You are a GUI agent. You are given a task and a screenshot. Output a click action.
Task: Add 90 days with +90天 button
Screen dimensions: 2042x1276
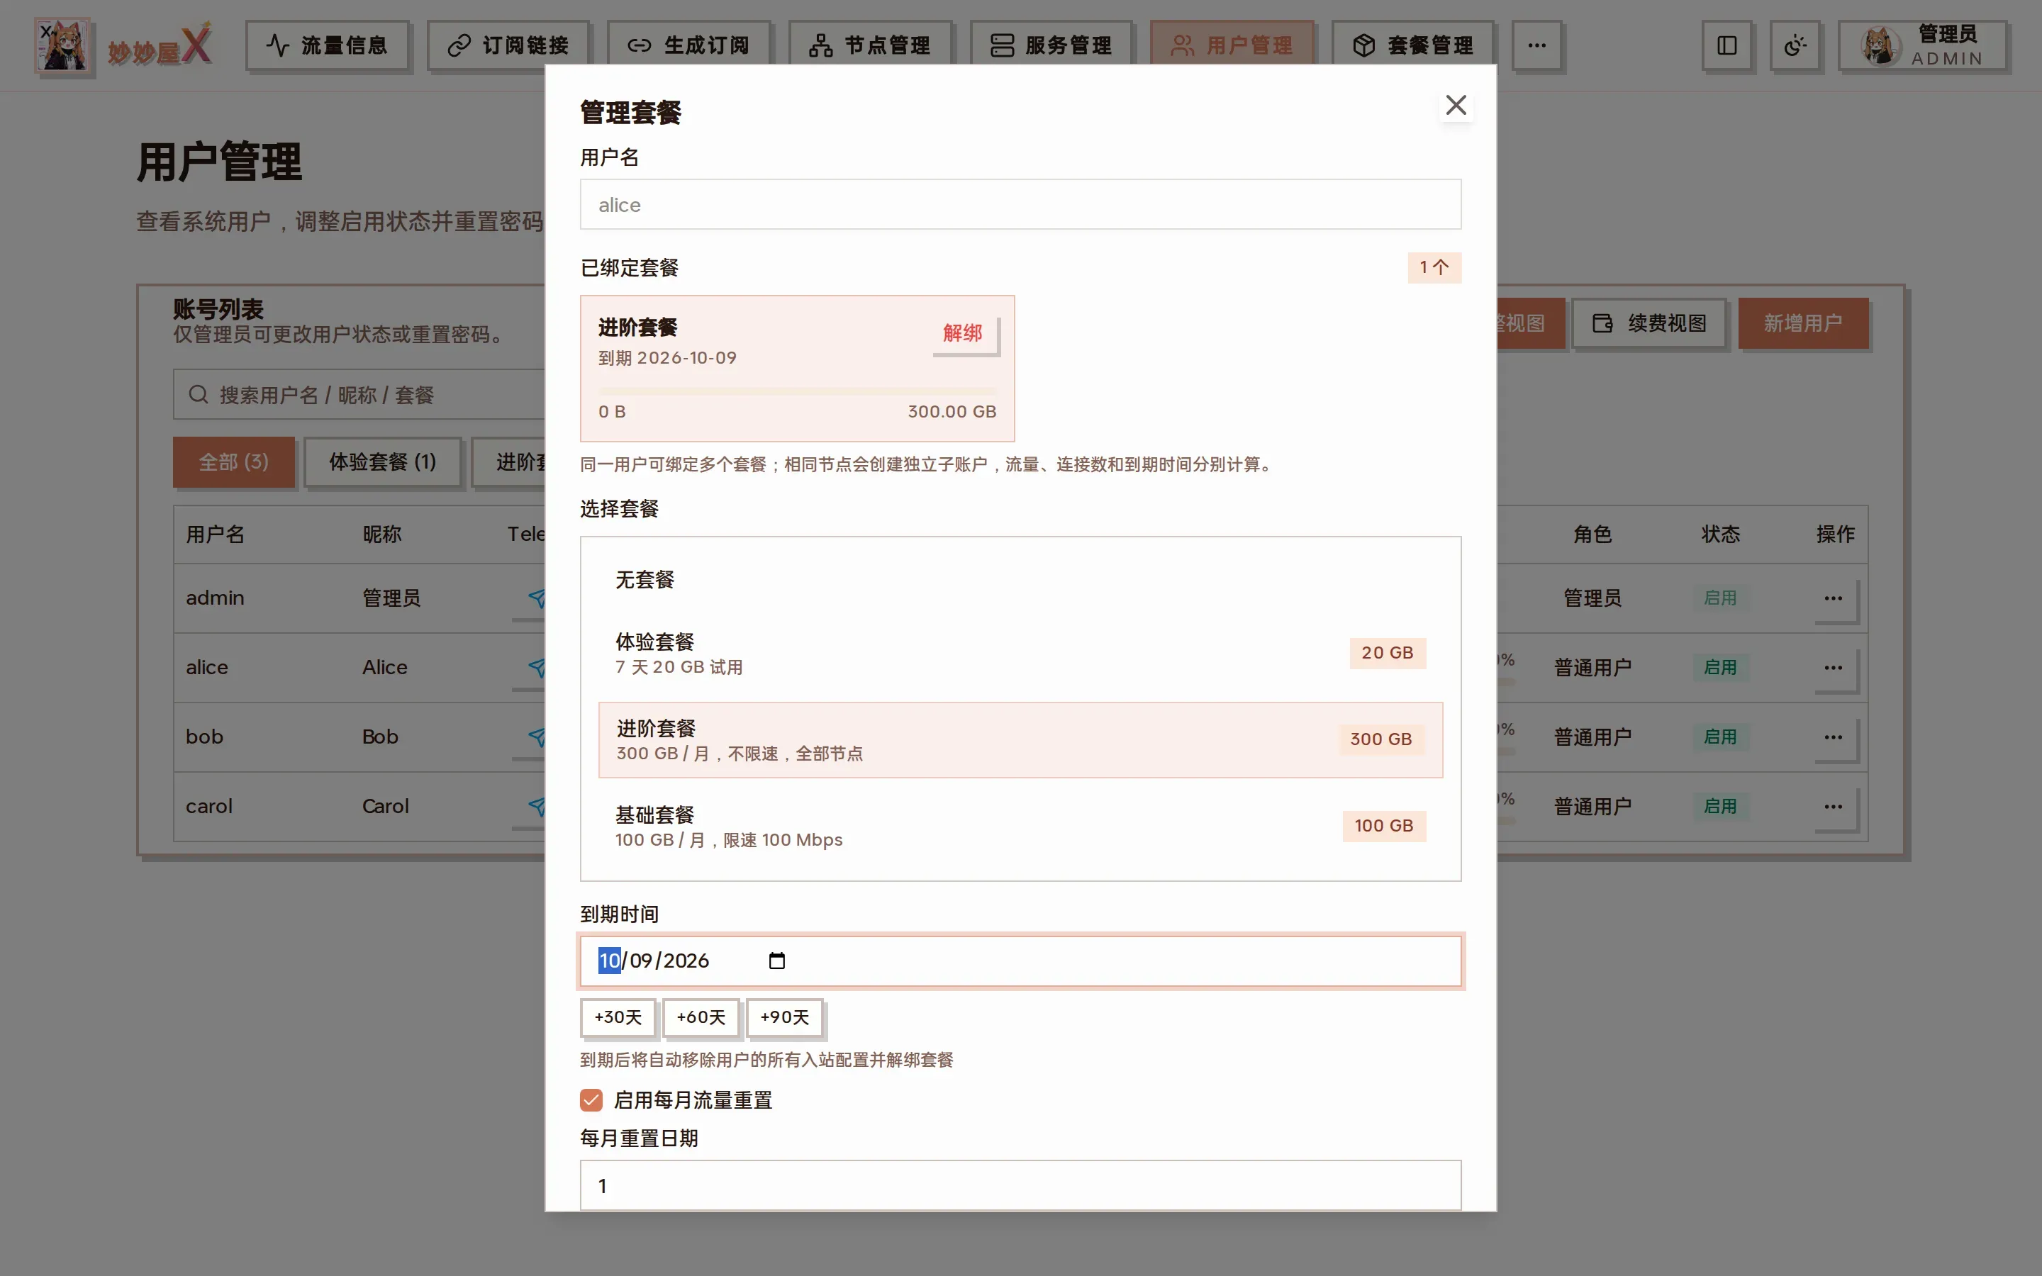(784, 1018)
